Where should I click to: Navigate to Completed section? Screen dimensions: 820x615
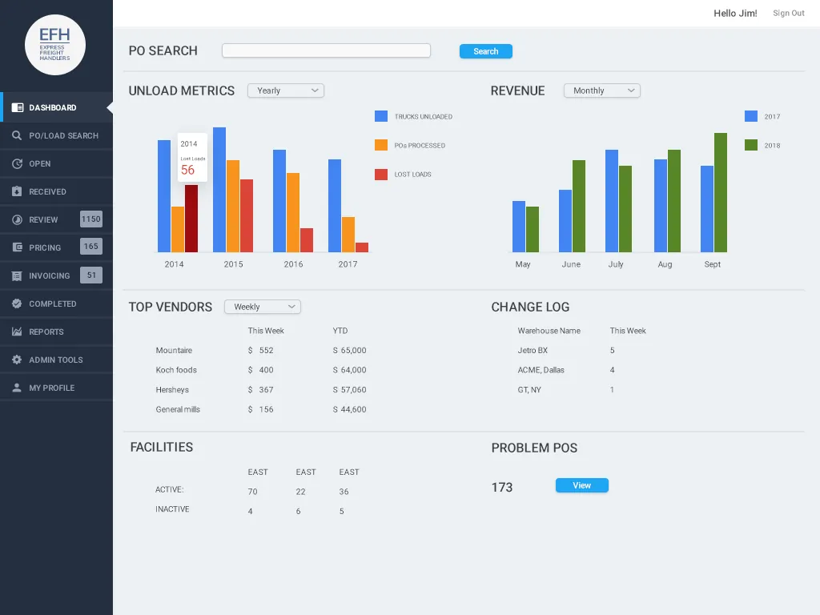coord(57,303)
